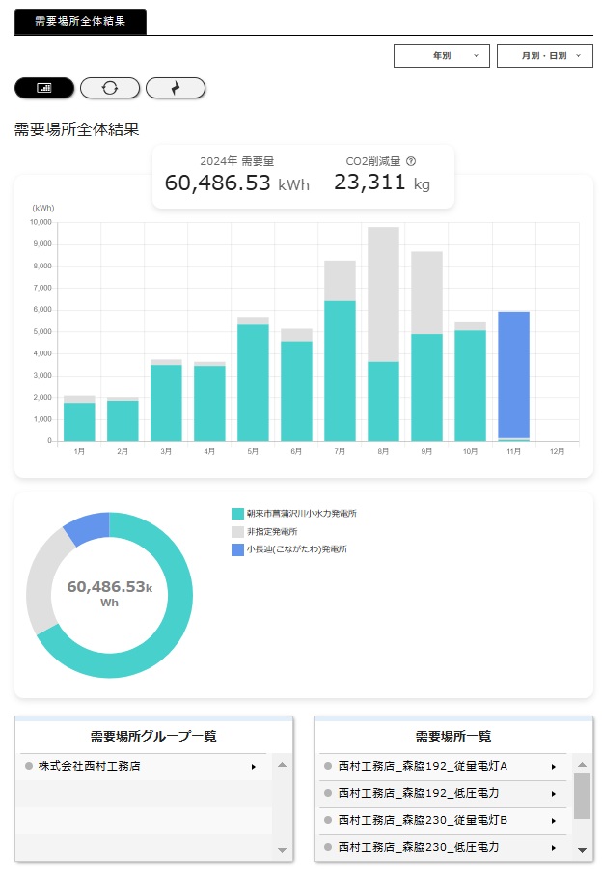Click arrow icon for 森脇192_低圧電力
602x871 pixels.
(x=554, y=794)
